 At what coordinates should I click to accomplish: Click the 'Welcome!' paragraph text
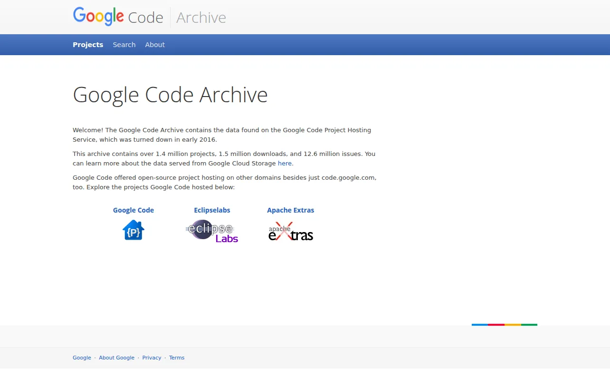(222, 135)
